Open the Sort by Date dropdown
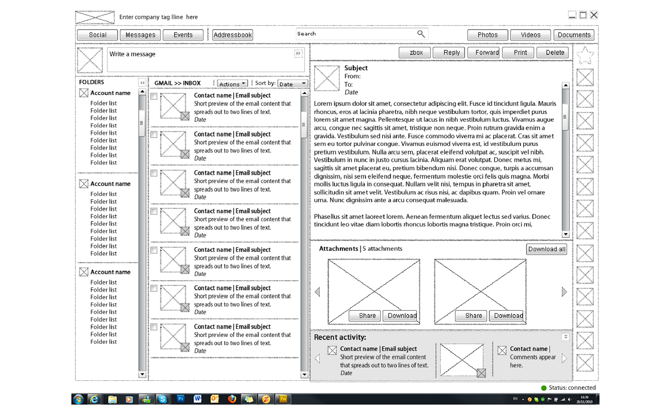Image resolution: width=661 pixels, height=413 pixels. pyautogui.click(x=292, y=84)
